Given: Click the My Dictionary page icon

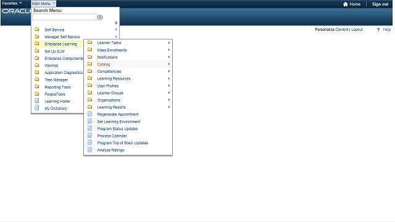Looking at the screenshot, I should (x=37, y=108).
